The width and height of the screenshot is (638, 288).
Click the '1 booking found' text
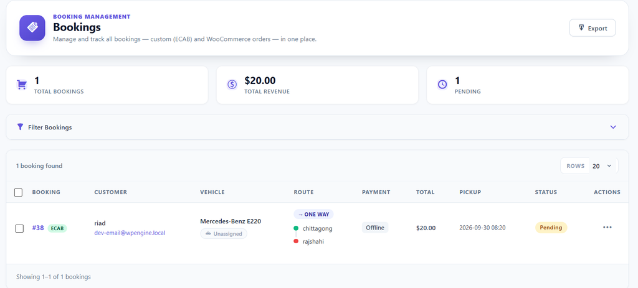coord(39,165)
